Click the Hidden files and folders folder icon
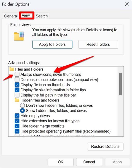The height and width of the screenshot is (168, 132). 17,100
